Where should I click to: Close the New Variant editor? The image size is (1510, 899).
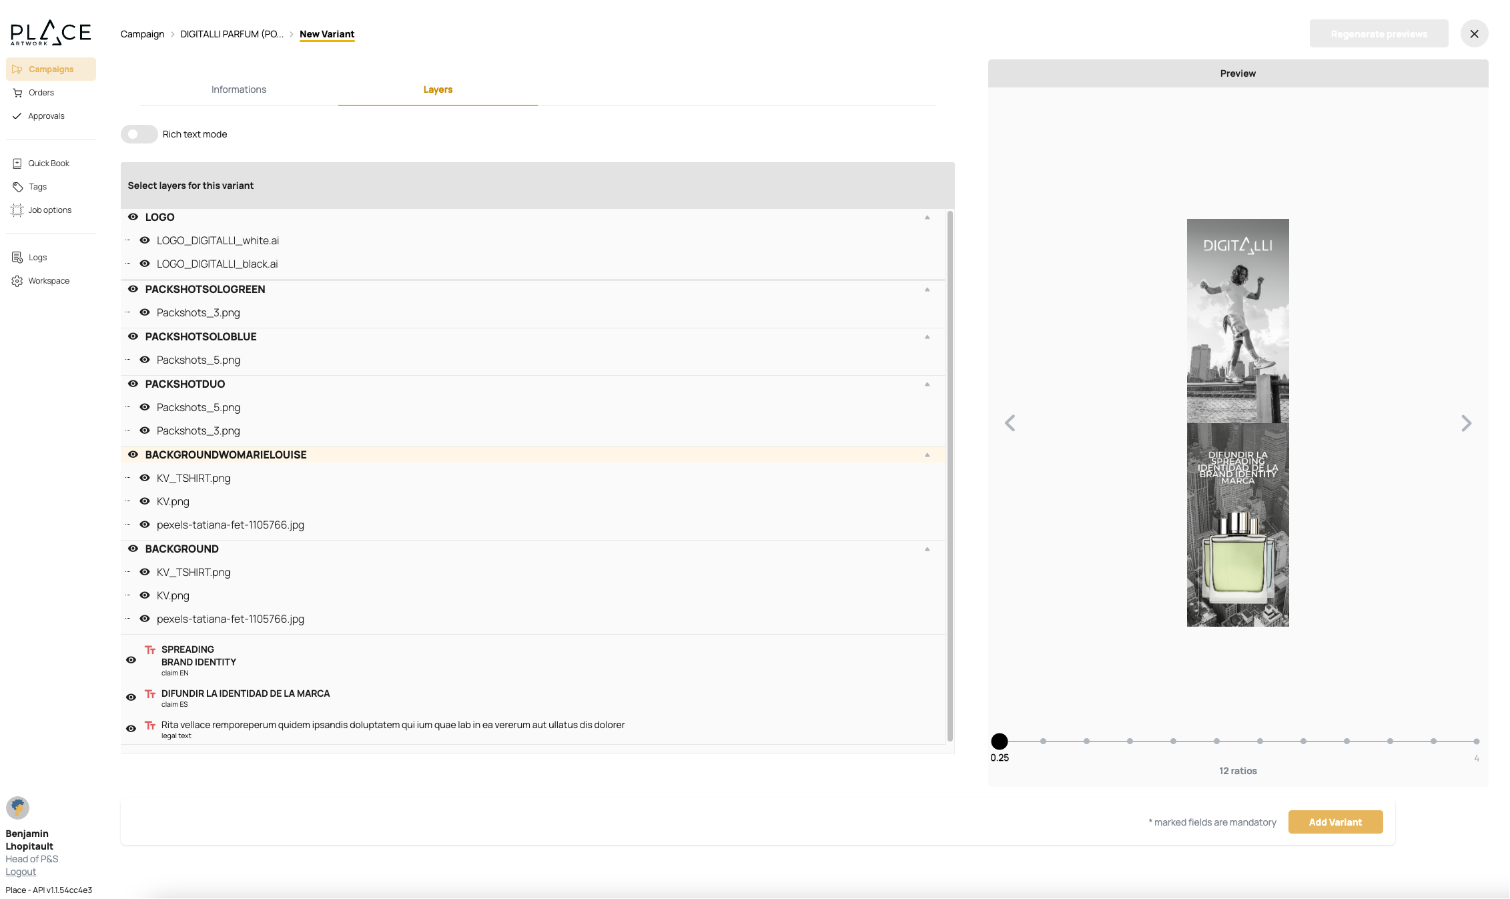pyautogui.click(x=1474, y=33)
